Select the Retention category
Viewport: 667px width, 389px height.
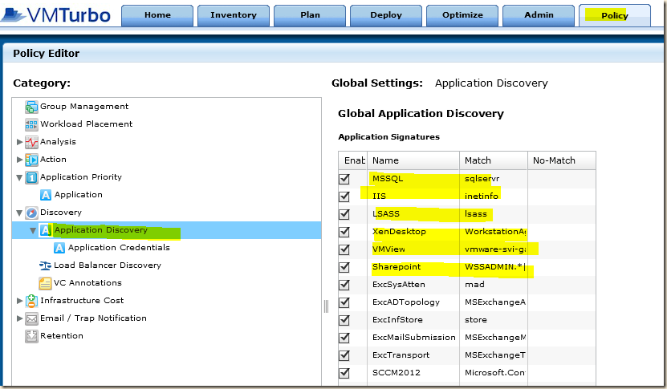click(62, 336)
